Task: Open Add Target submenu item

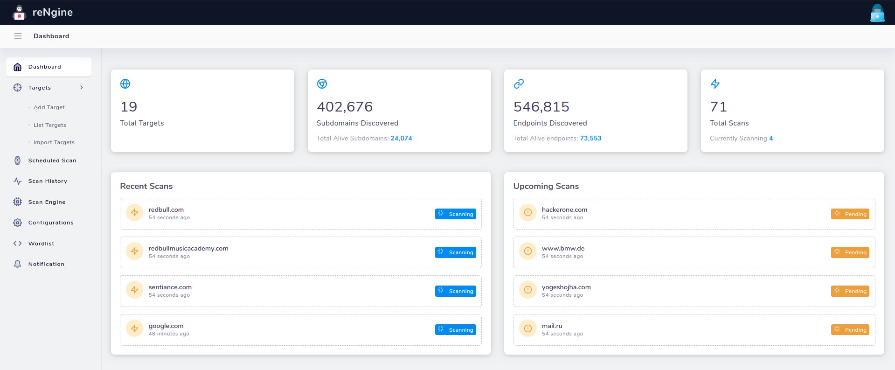Action: coord(49,107)
